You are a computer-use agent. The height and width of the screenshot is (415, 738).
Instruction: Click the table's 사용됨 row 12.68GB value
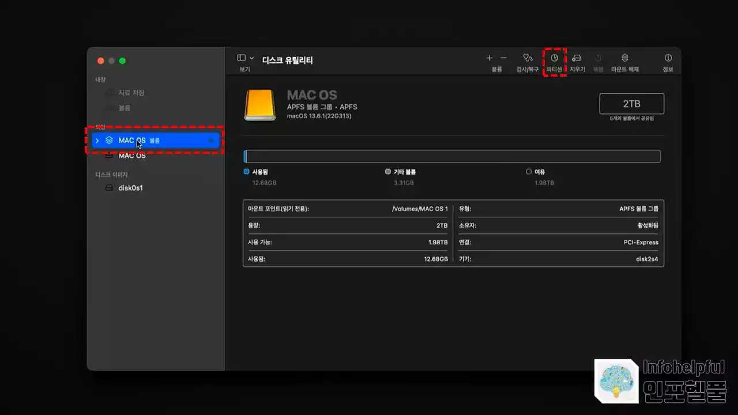(436, 259)
